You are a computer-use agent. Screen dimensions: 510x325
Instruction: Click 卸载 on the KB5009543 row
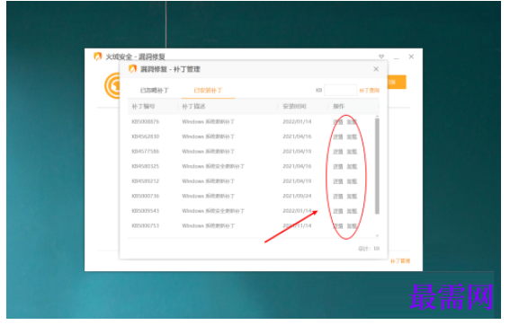(x=352, y=211)
